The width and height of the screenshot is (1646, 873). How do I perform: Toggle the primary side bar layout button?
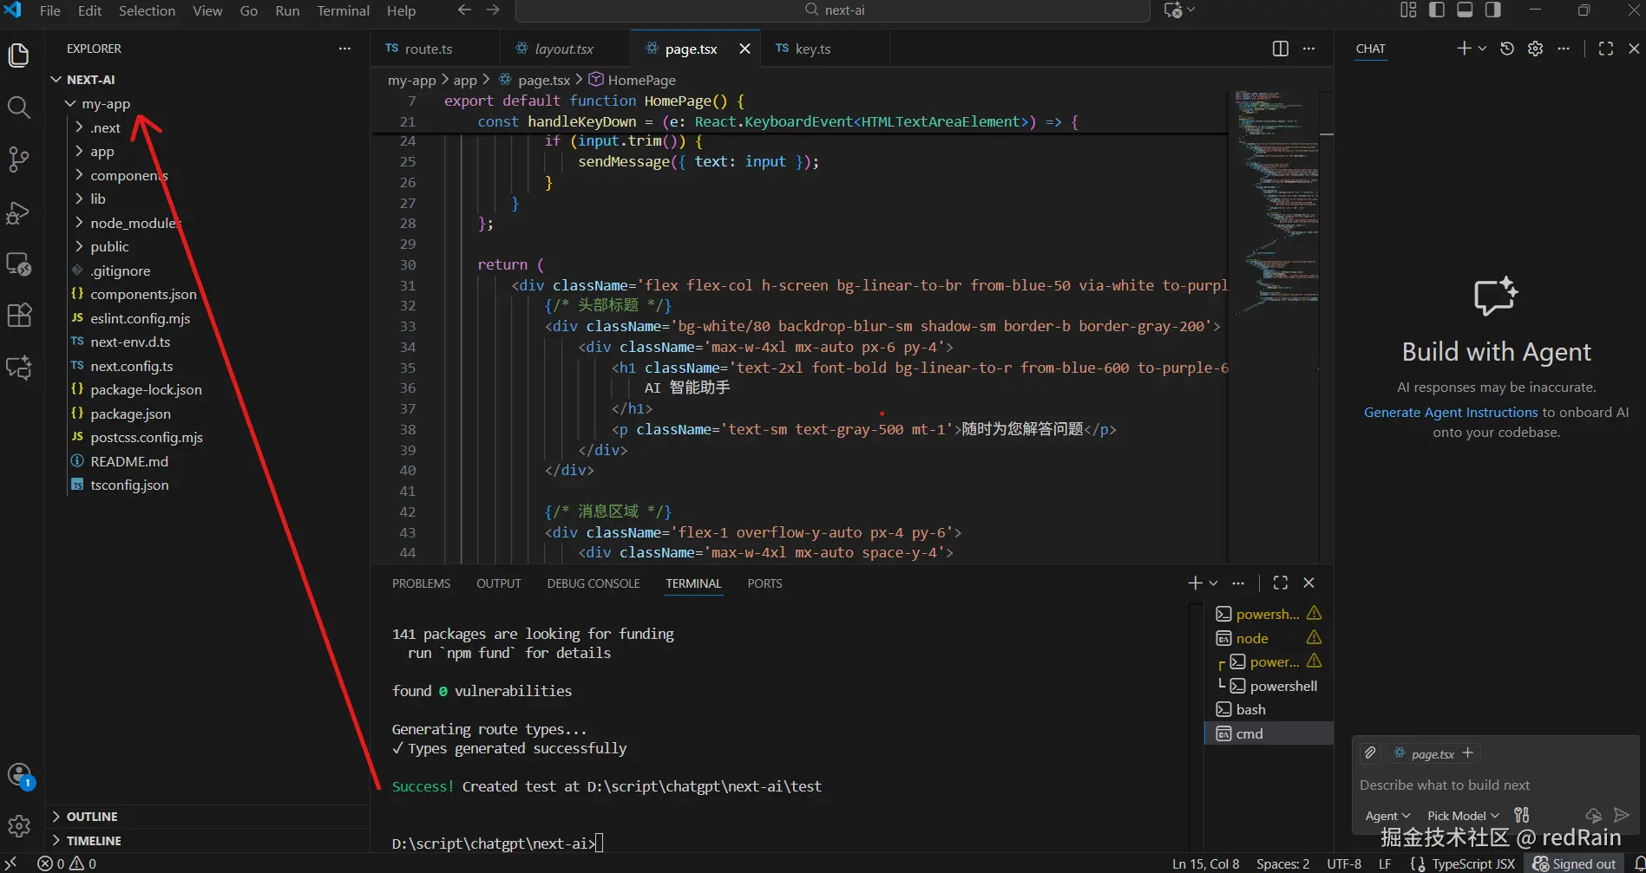point(1437,10)
